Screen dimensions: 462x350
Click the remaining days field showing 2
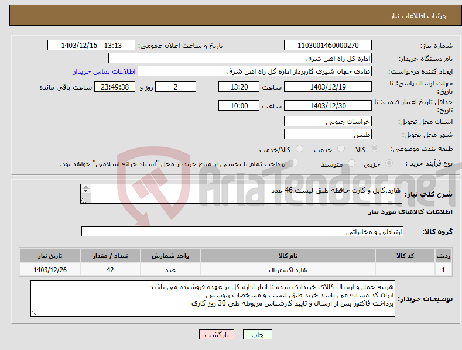pos(176,87)
